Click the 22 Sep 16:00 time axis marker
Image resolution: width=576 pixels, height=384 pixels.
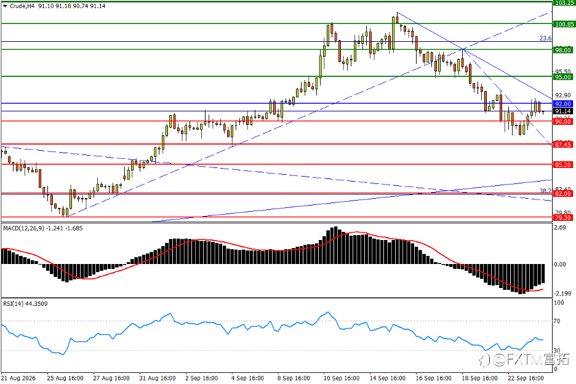point(526,378)
